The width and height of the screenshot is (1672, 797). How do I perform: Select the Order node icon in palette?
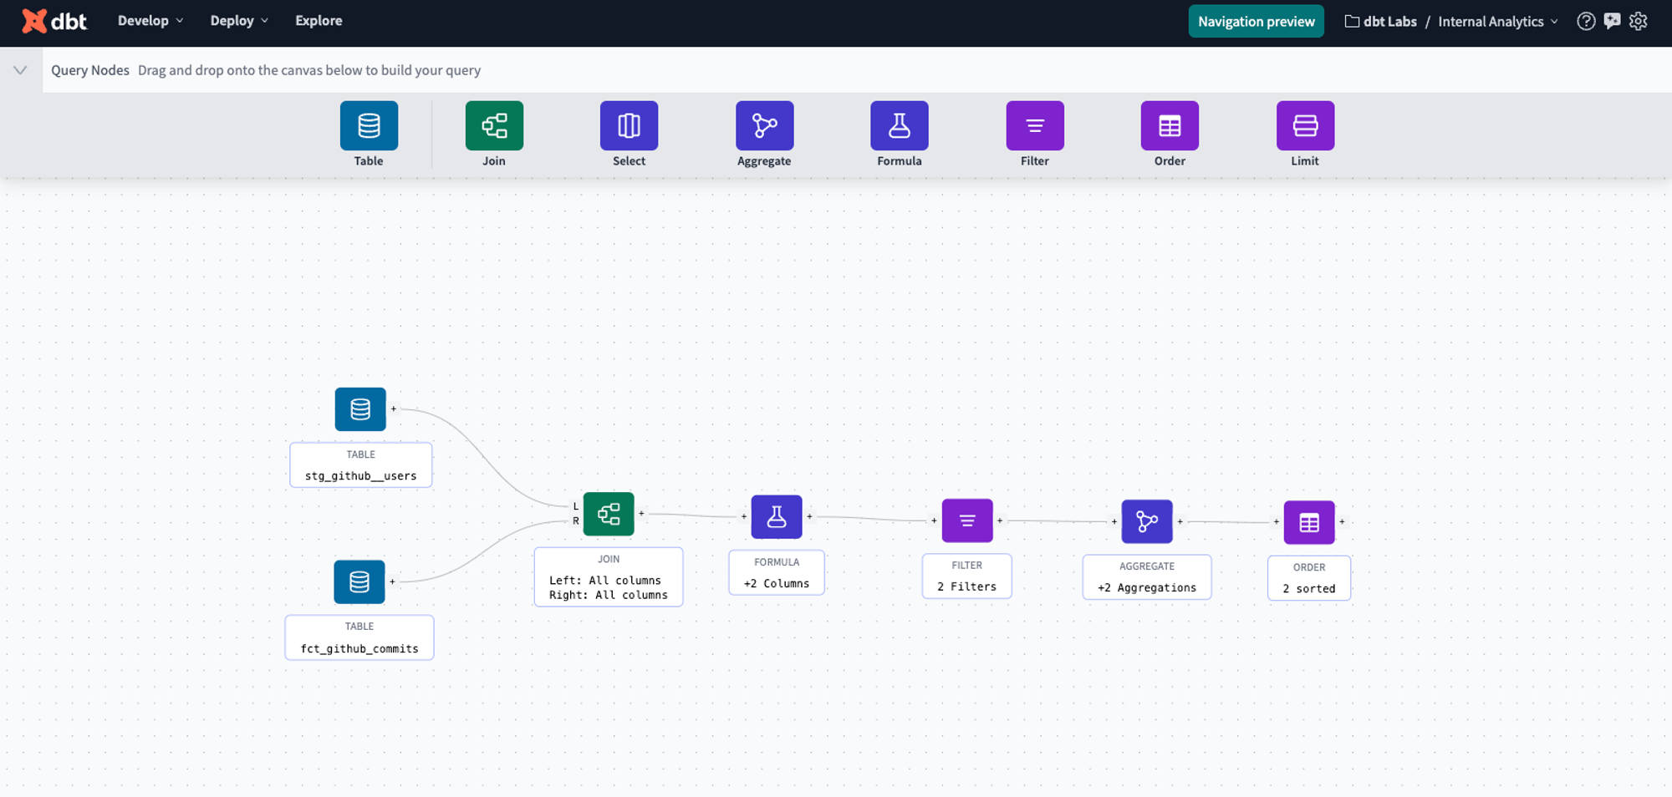1170,125
